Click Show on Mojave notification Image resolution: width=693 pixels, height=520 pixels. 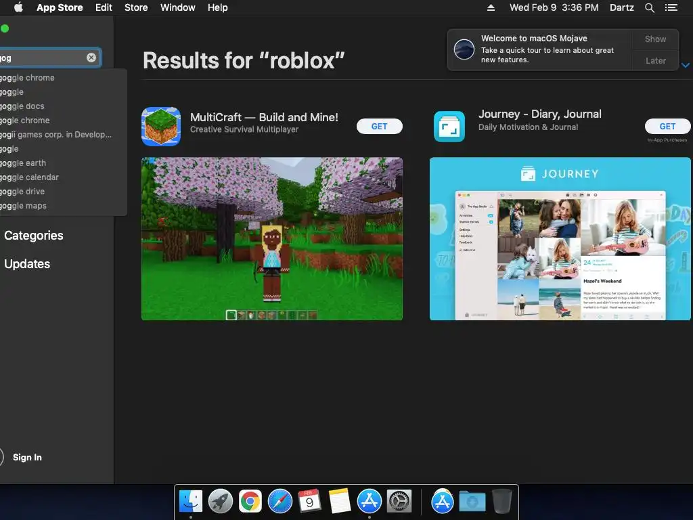tap(655, 39)
